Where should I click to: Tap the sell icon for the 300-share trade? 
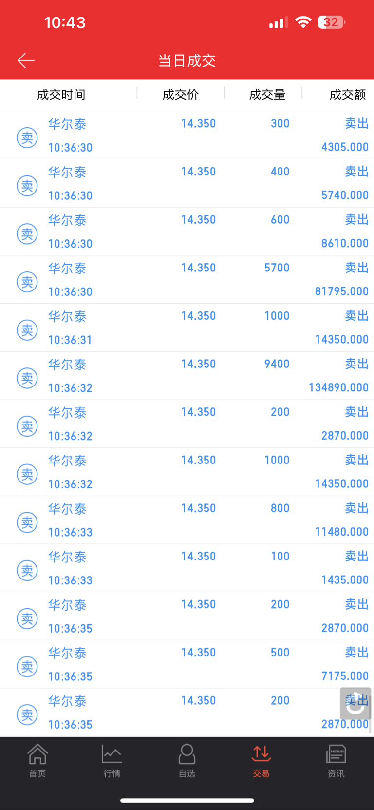(x=27, y=138)
